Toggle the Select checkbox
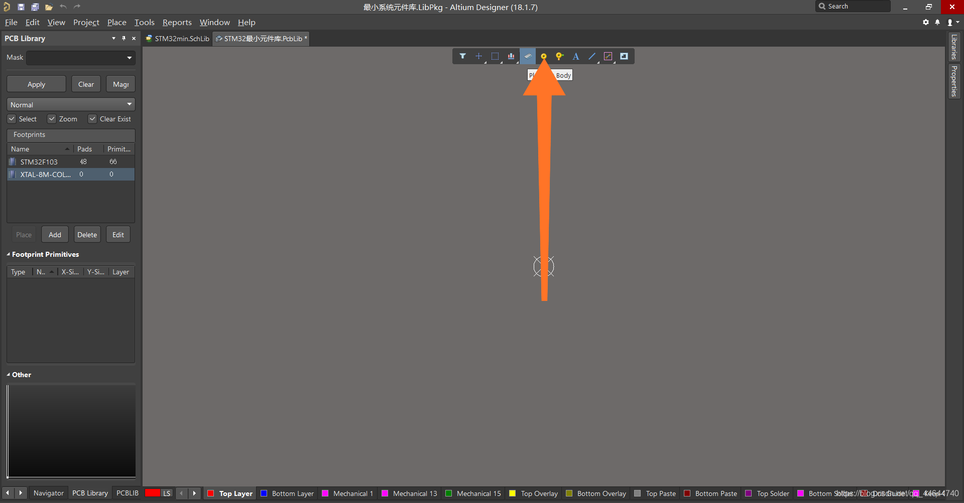964x503 pixels. coord(12,119)
